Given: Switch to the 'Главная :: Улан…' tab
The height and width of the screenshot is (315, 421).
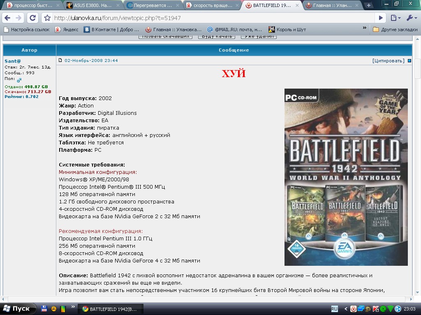Looking at the screenshot, I should (x=332, y=5).
